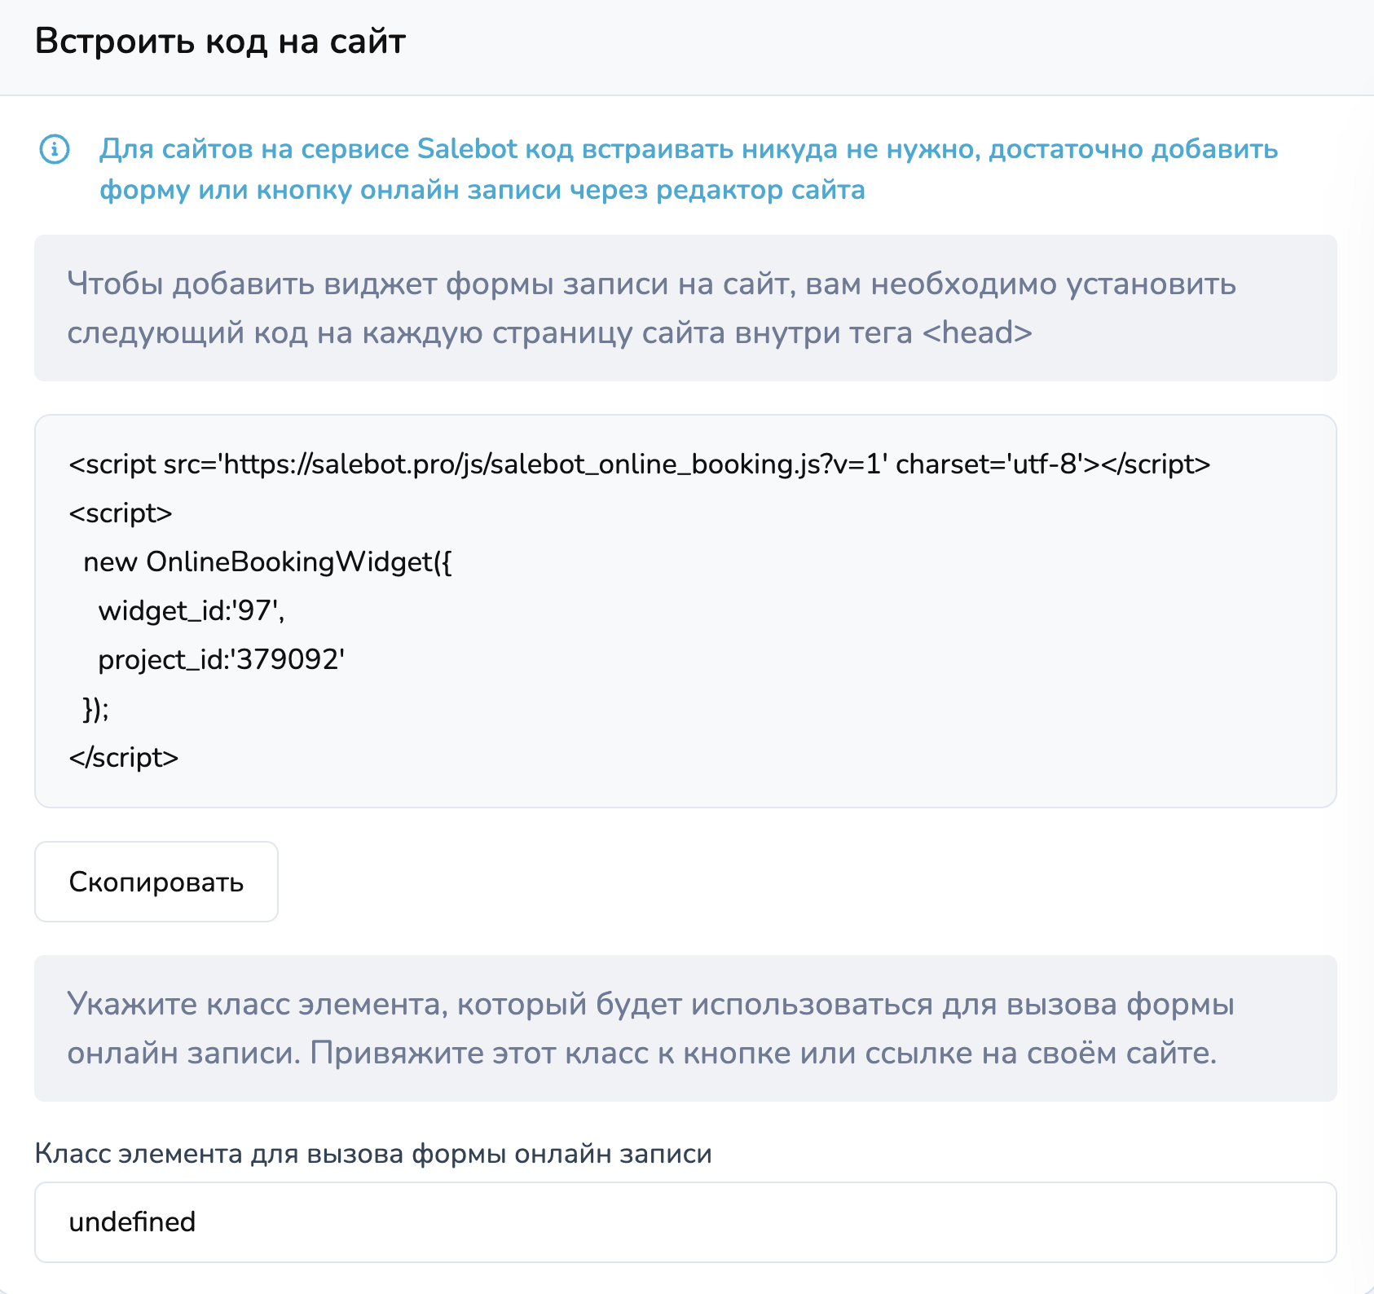Click the word Salebot in blue notice
This screenshot has width=1374, height=1294.
(x=467, y=149)
